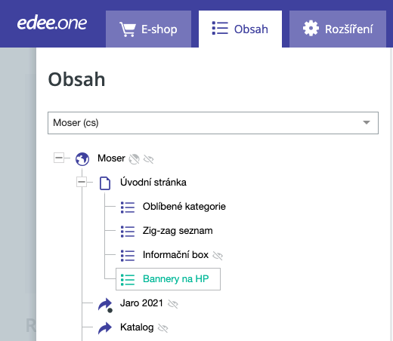The height and width of the screenshot is (341, 393).
Task: Select the Zig-zag seznam item
Action: 178,231
